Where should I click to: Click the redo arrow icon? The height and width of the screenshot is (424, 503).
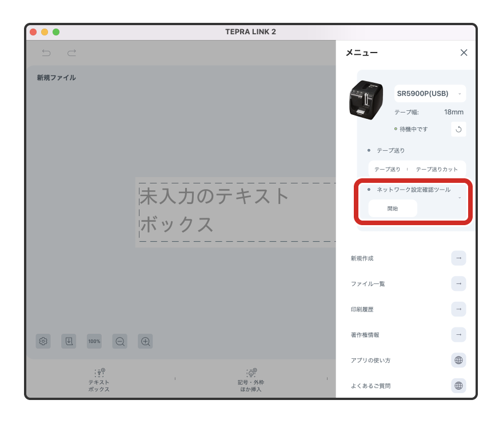click(71, 53)
